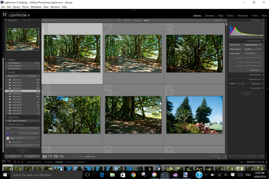Select the Painter spray can tool
269x179 pixels.
[x=69, y=157]
